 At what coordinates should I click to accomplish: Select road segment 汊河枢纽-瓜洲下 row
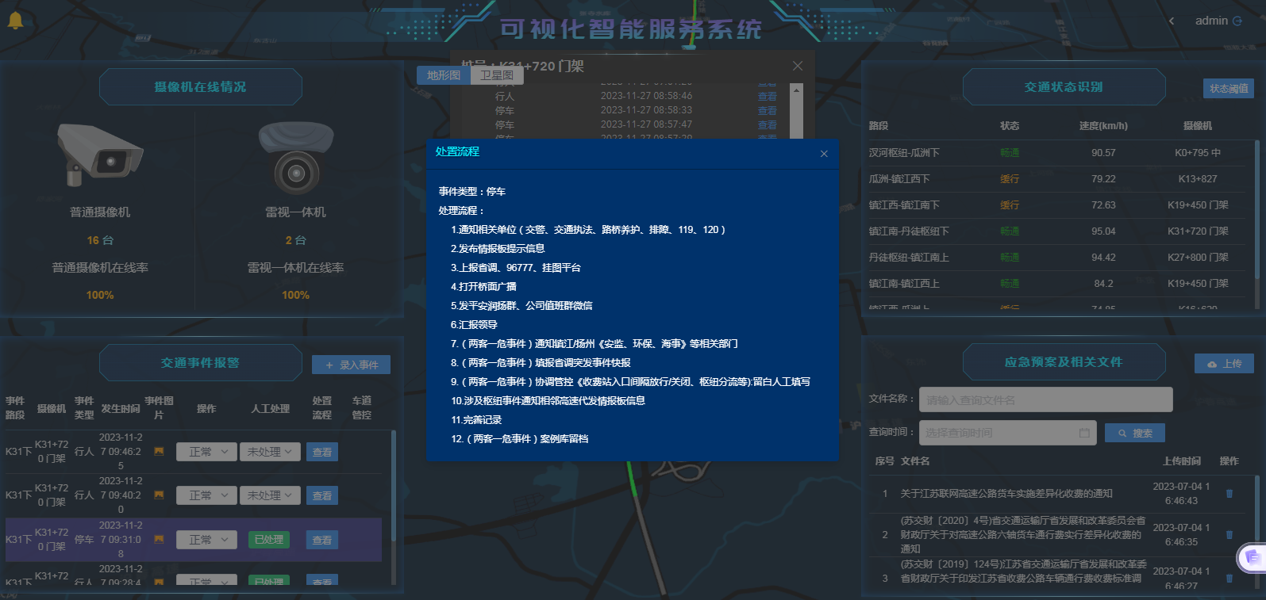1057,152
